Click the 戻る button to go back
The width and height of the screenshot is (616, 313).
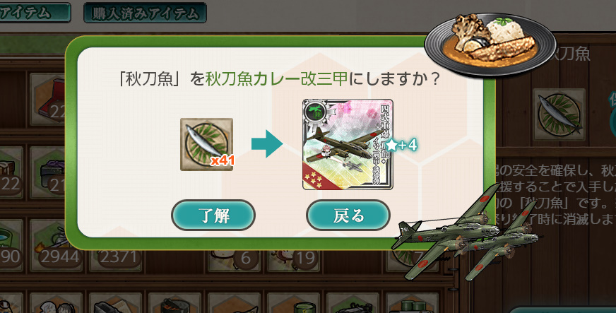tap(348, 215)
